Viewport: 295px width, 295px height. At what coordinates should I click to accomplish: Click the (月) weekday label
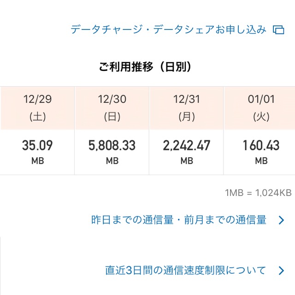[187, 117]
